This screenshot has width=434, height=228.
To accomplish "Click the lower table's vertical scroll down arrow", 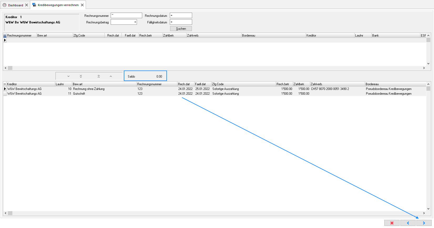I will coord(428,209).
